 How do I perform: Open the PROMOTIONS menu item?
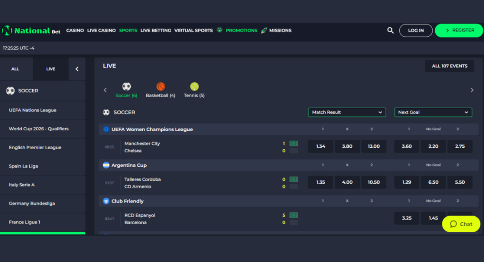click(x=242, y=30)
